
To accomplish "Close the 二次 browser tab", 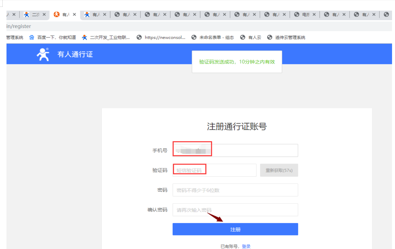I will click(44, 14).
